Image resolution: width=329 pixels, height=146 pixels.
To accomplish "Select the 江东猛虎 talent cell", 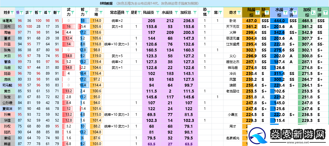I will click(x=233, y=44).
